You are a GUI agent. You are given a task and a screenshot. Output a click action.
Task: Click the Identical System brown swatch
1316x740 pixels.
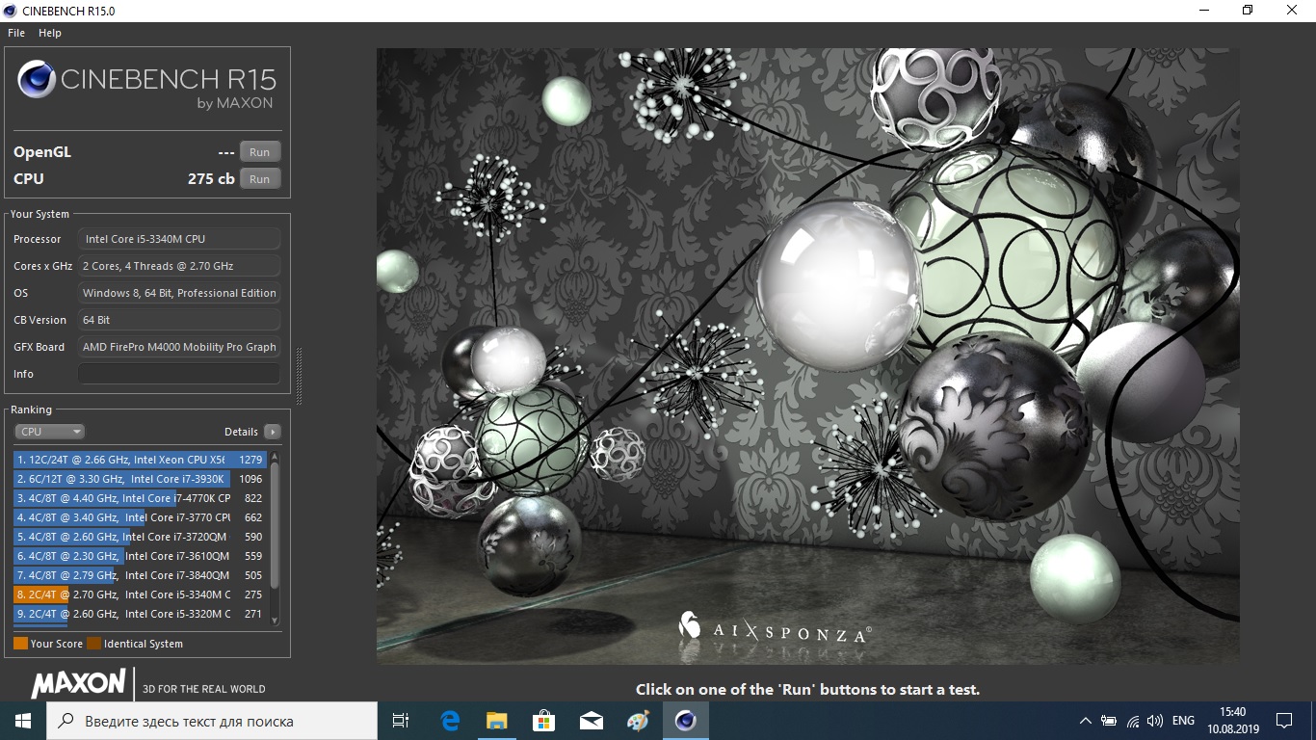coord(93,644)
